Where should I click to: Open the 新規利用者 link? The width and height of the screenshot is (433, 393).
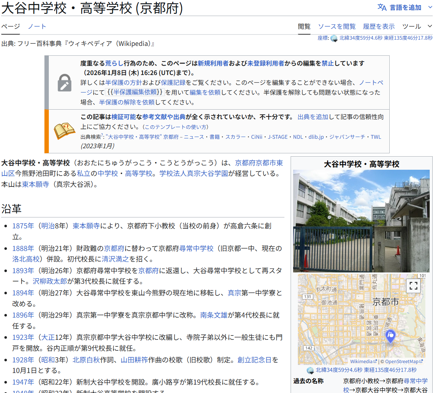[213, 63]
